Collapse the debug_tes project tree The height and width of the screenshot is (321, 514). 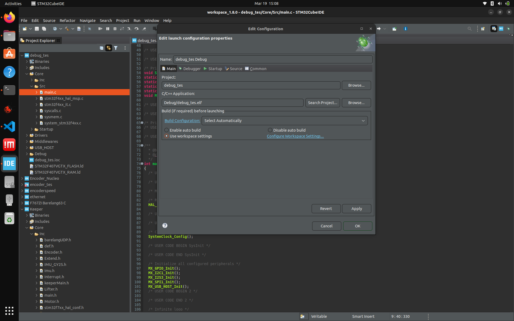(x=22, y=55)
